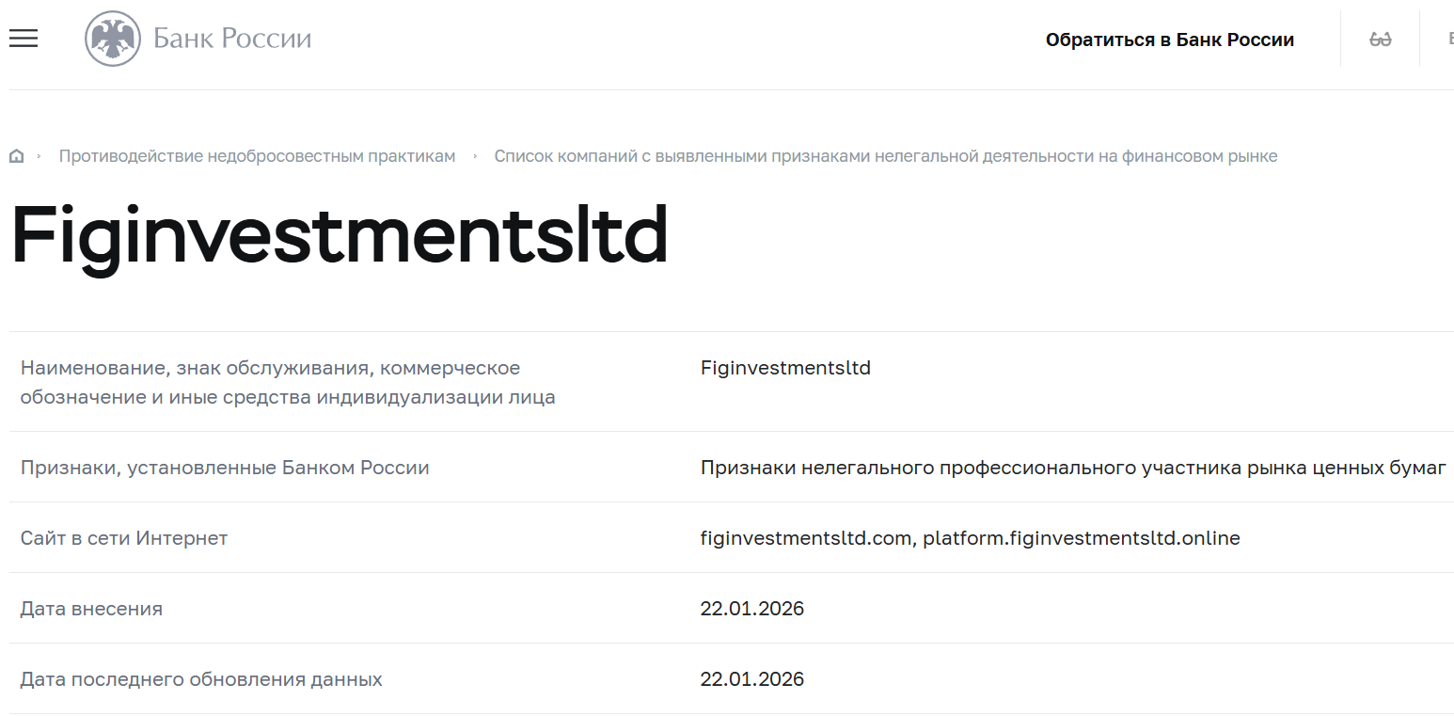Screen dimensions: 1454x716
Task: Open 'Обратиться в Банк России'
Action: (x=1169, y=40)
